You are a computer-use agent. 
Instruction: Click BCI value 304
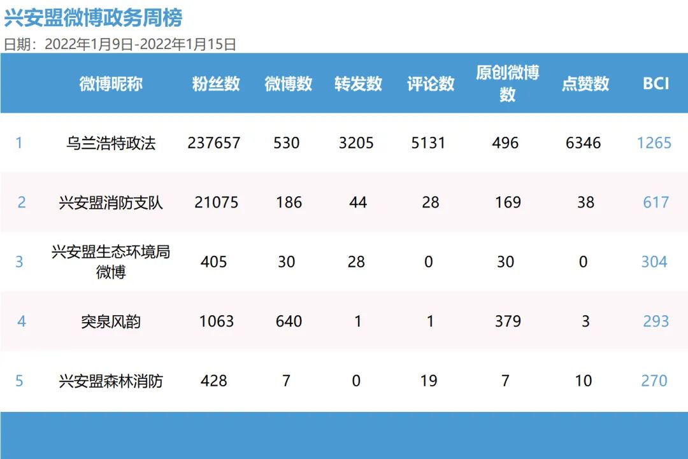coord(654,262)
